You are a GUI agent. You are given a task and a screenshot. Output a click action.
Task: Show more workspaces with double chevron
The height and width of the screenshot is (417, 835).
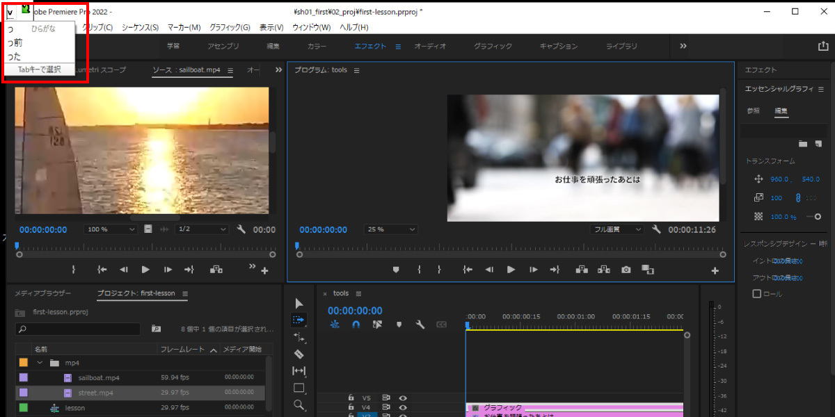click(x=683, y=46)
